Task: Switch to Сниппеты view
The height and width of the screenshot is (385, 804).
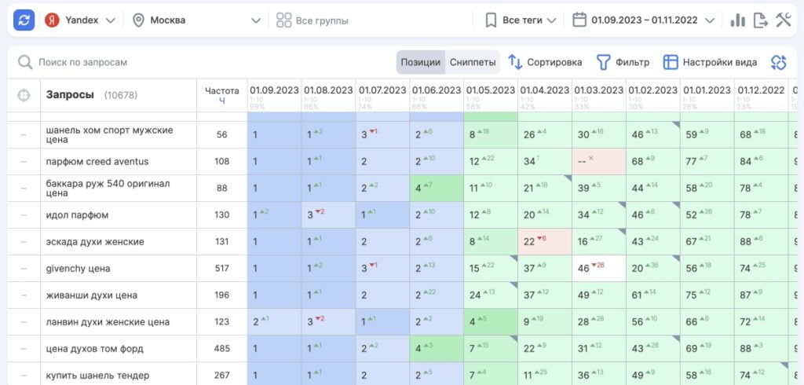Action: pos(473,62)
